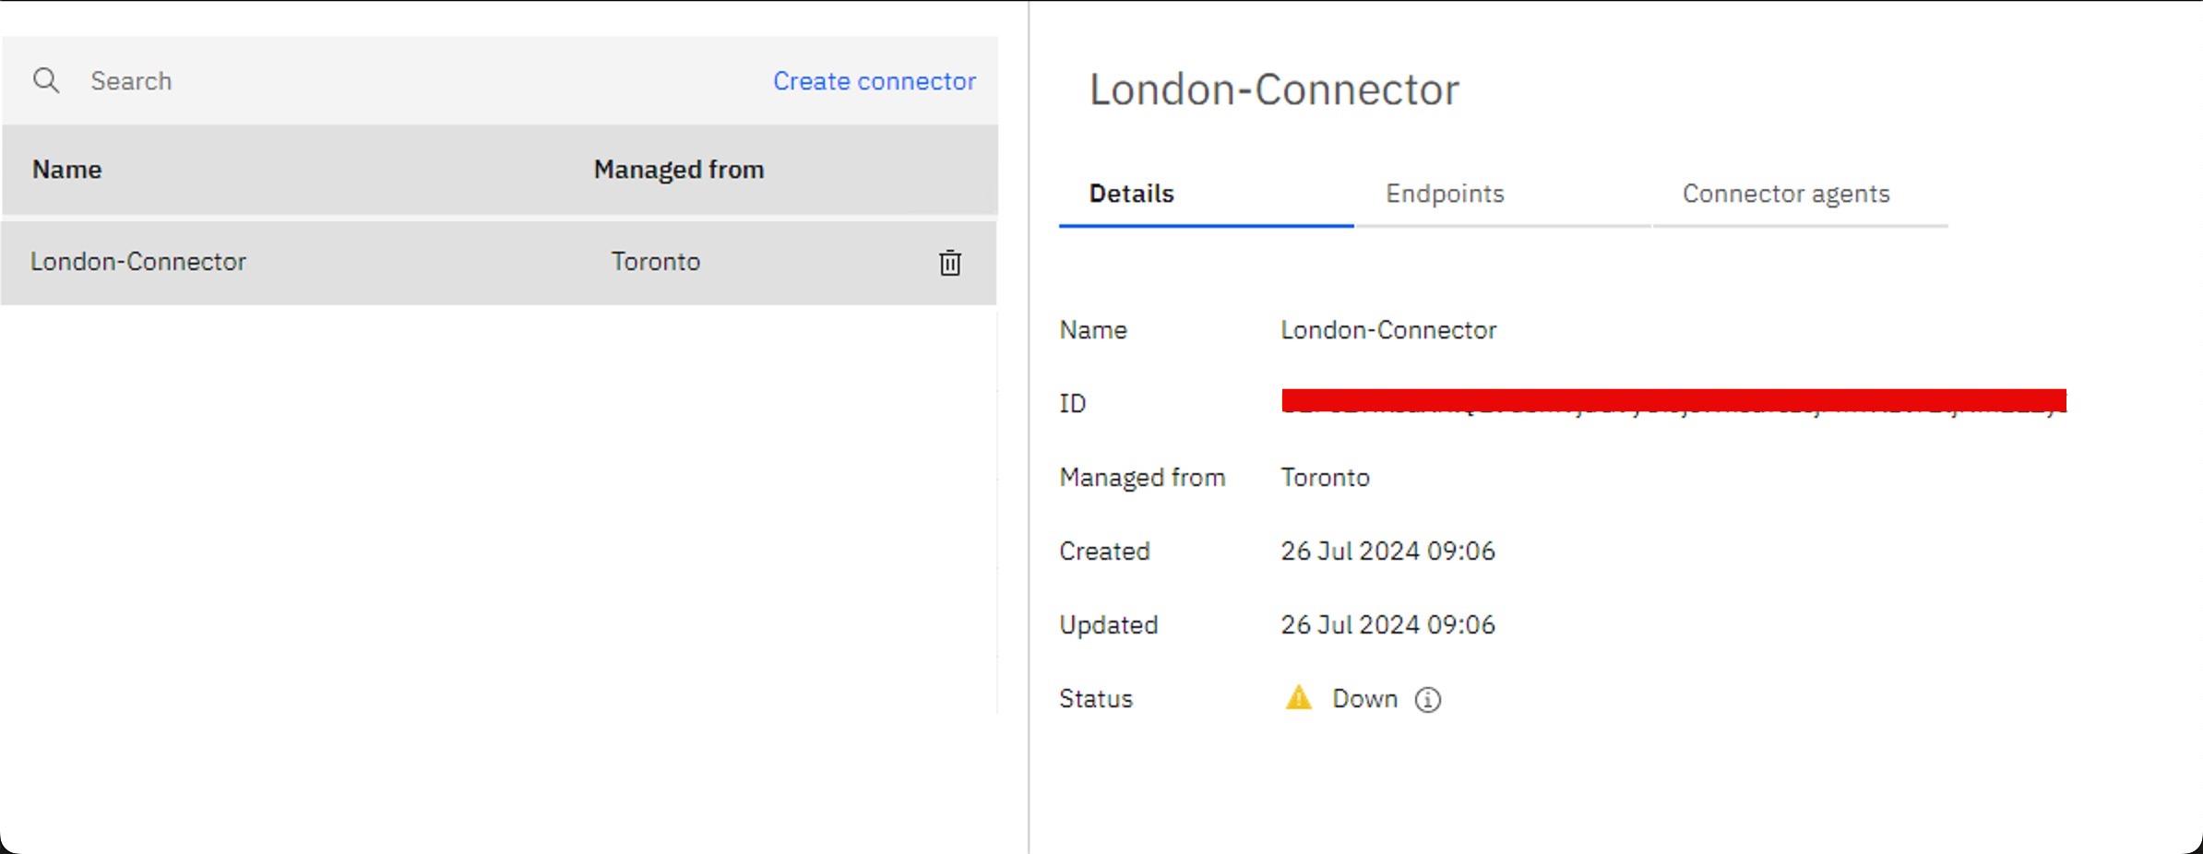Click Toronto in Managed from details
The height and width of the screenshot is (854, 2203).
1325,478
